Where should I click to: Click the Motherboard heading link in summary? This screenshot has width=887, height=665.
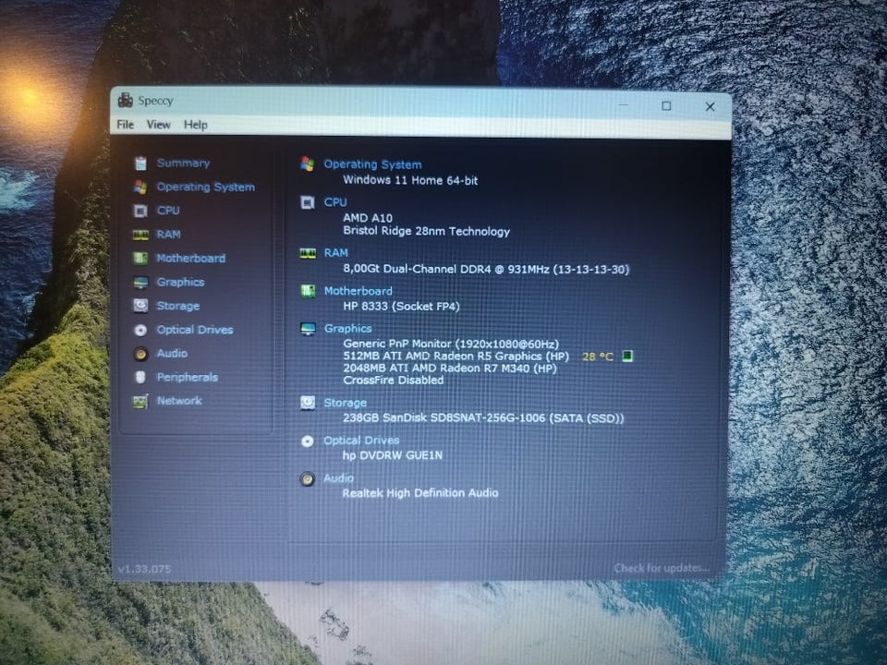(x=358, y=291)
